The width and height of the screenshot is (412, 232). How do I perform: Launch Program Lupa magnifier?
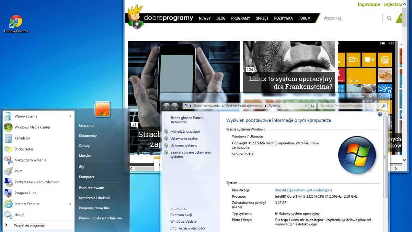coord(25,193)
